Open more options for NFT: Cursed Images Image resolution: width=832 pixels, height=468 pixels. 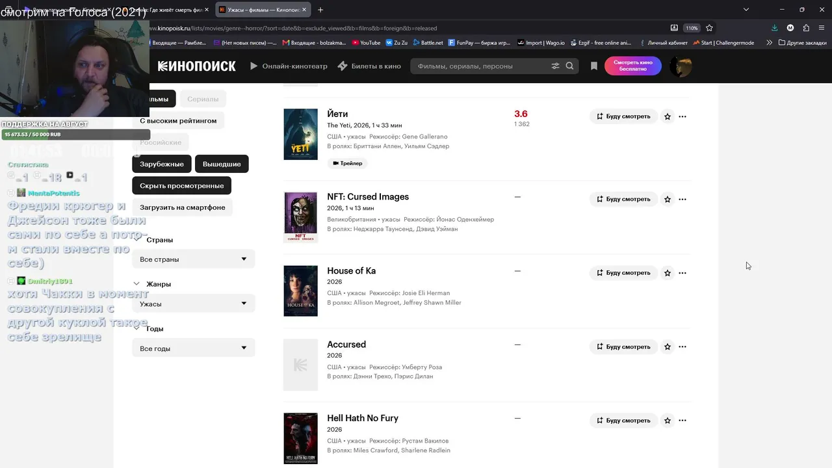pyautogui.click(x=682, y=199)
